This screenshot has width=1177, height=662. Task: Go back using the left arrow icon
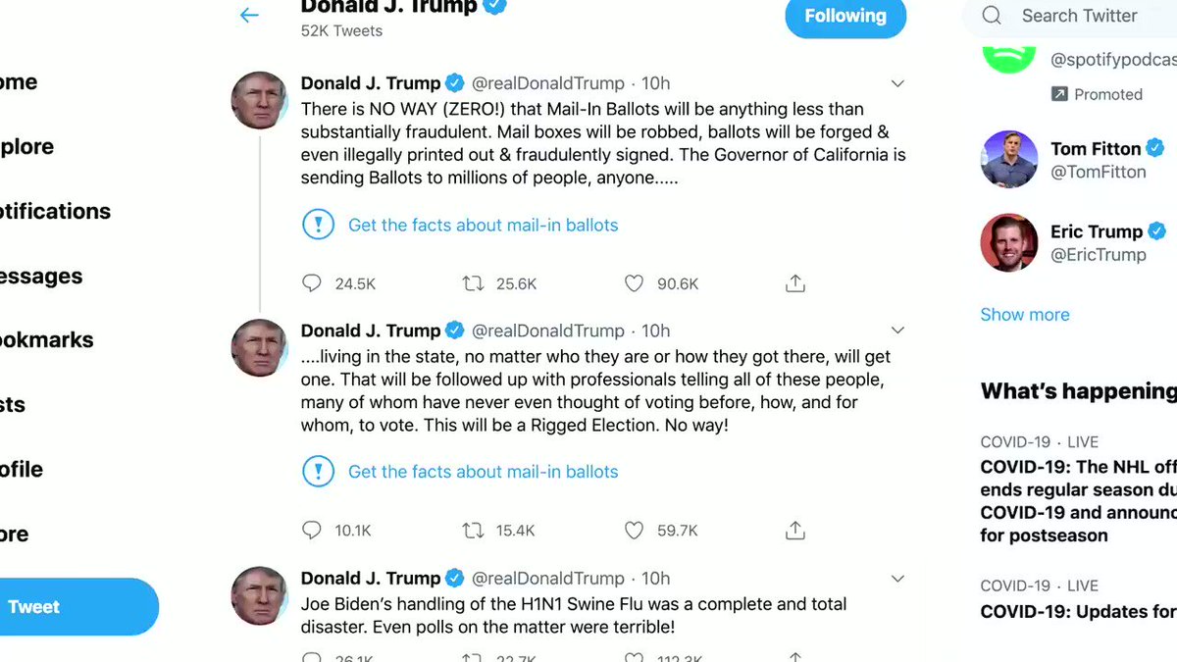pos(249,15)
